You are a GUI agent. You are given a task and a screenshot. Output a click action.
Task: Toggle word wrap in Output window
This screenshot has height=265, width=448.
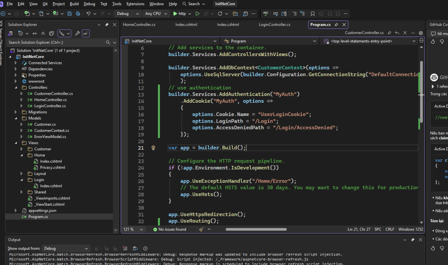click(x=135, y=248)
